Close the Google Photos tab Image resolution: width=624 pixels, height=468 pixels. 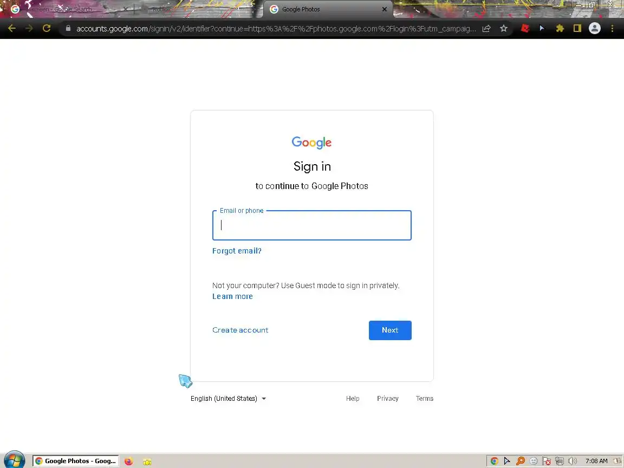(385, 9)
